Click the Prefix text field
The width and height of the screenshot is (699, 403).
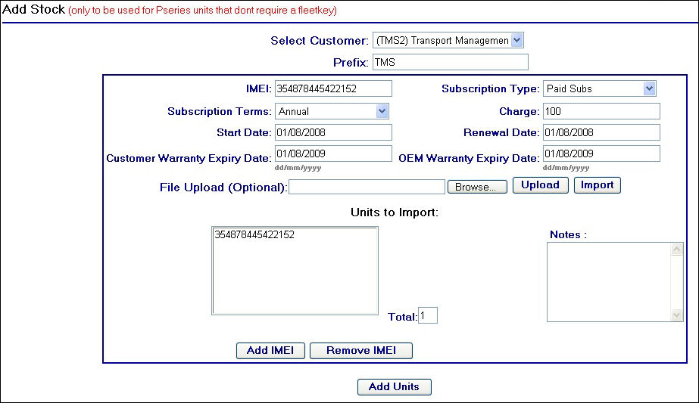(450, 62)
